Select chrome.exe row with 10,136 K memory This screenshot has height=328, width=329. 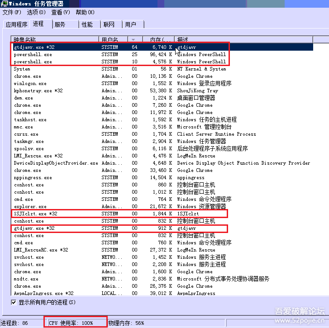pos(162,76)
